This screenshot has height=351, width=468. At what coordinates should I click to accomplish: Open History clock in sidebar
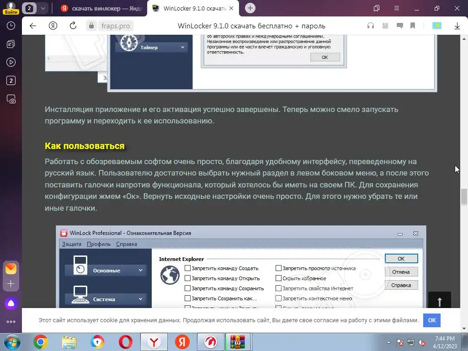click(x=11, y=26)
